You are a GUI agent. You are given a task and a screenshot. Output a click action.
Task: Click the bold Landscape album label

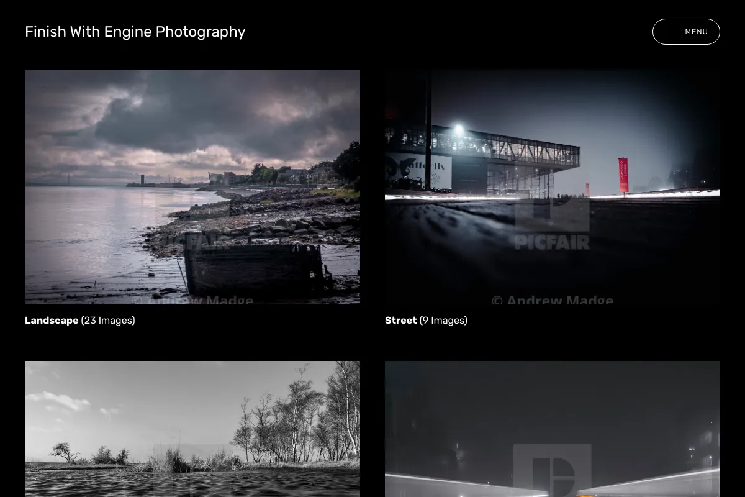[52, 321]
